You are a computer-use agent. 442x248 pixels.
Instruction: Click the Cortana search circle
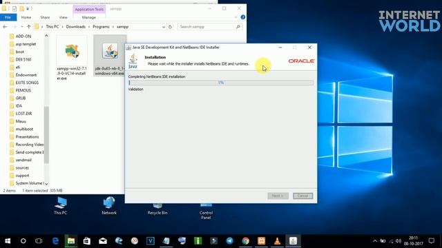coord(23,241)
